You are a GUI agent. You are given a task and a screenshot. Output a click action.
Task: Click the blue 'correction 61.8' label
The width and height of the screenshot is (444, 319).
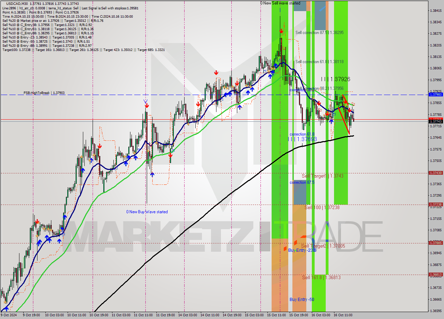click(302, 134)
